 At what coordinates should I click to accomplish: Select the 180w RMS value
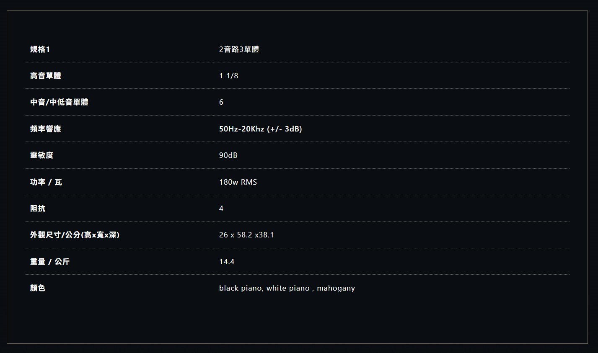(x=238, y=182)
